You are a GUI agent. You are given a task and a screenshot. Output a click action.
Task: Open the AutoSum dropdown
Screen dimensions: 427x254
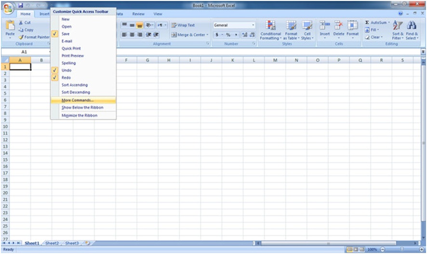388,23
